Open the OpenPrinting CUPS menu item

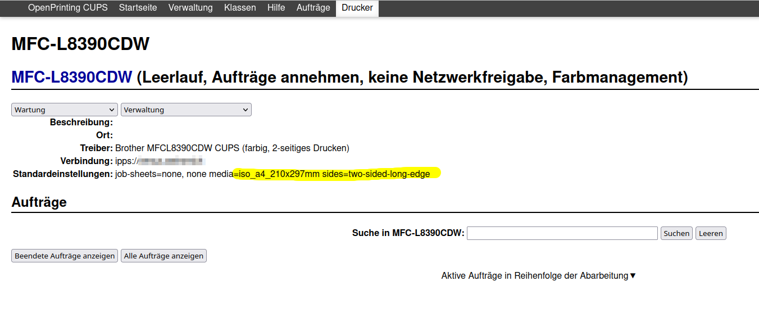click(67, 8)
